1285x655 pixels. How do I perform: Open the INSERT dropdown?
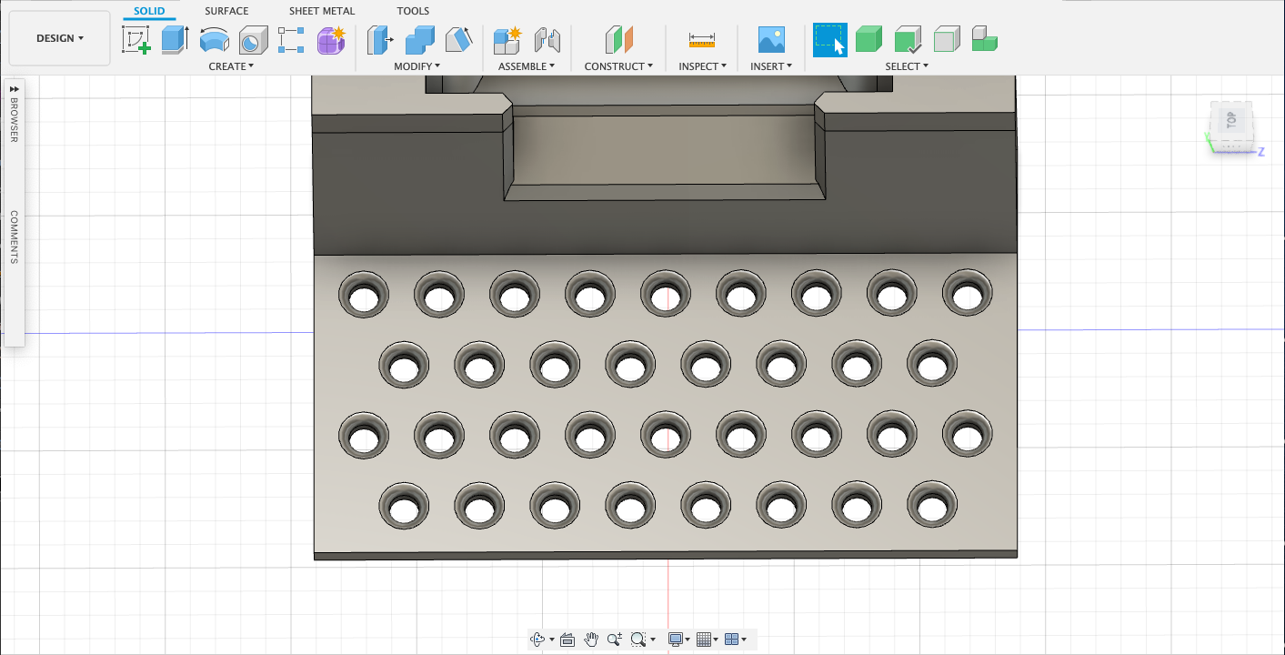coord(771,66)
